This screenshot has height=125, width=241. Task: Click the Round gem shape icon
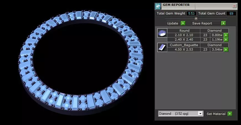click(x=162, y=33)
